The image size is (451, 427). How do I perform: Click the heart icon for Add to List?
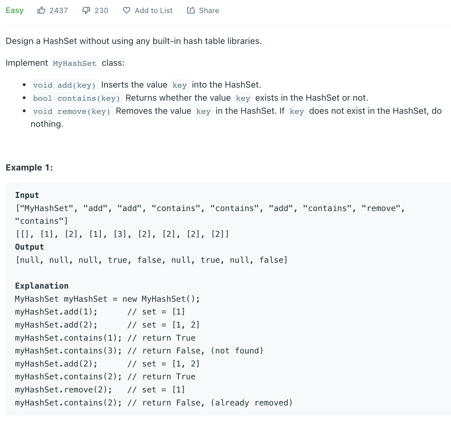[x=126, y=11]
